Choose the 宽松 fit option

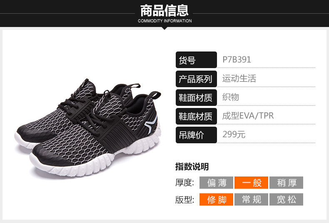pyautogui.click(x=286, y=199)
